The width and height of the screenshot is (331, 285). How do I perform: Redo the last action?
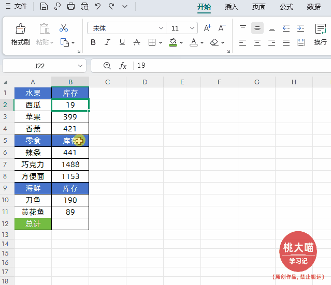(111, 7)
